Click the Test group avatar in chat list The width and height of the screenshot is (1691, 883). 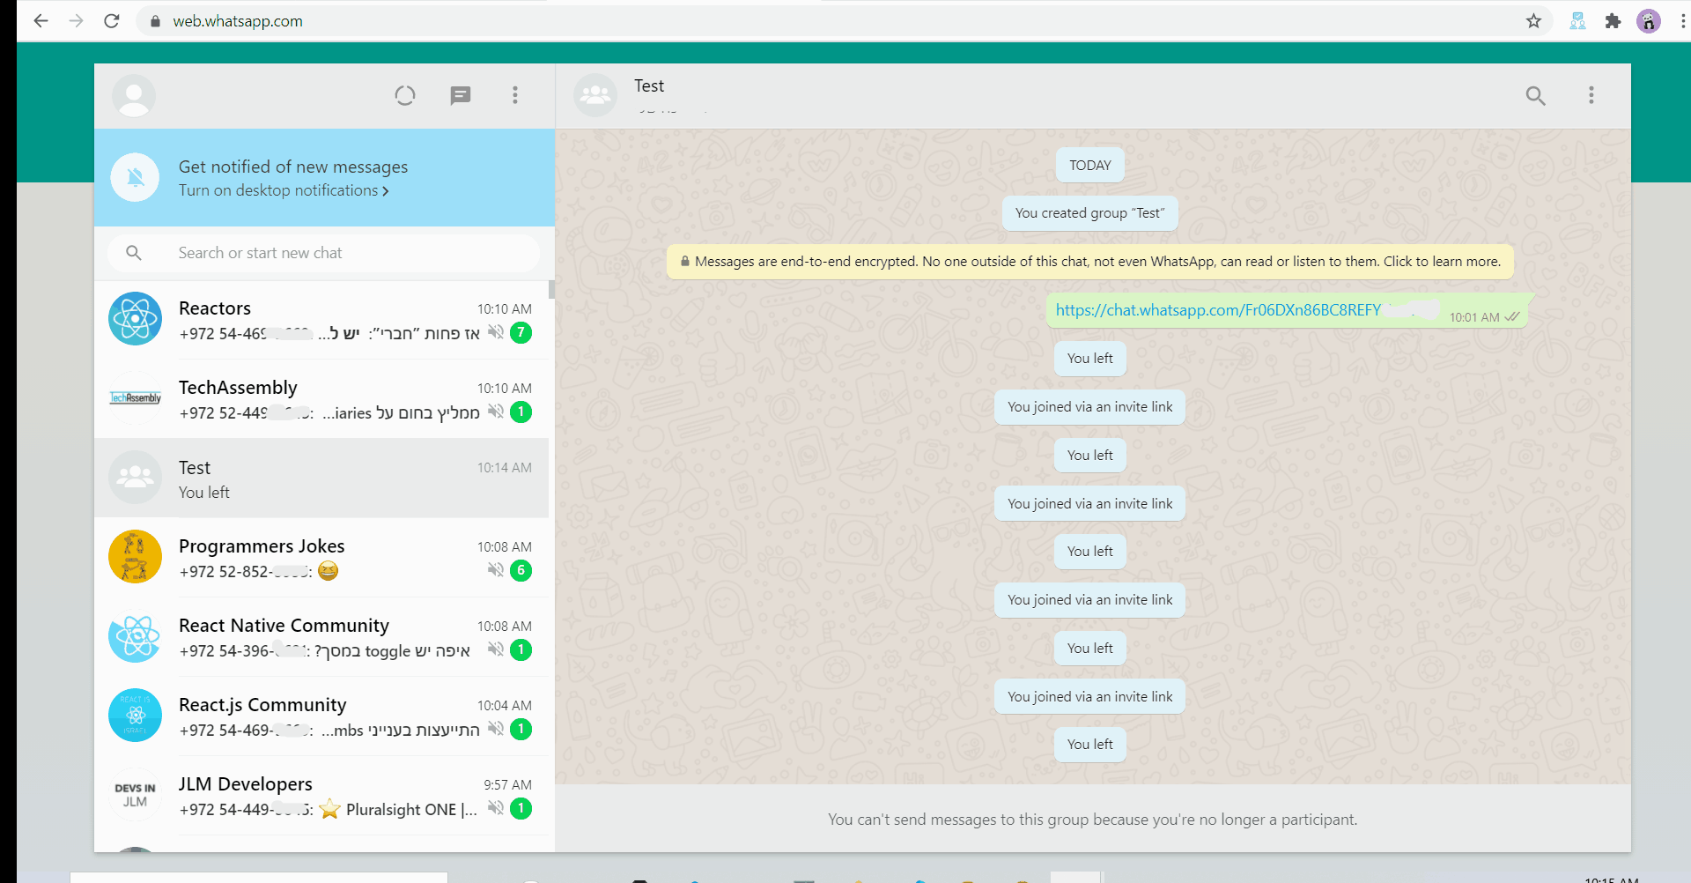(135, 478)
